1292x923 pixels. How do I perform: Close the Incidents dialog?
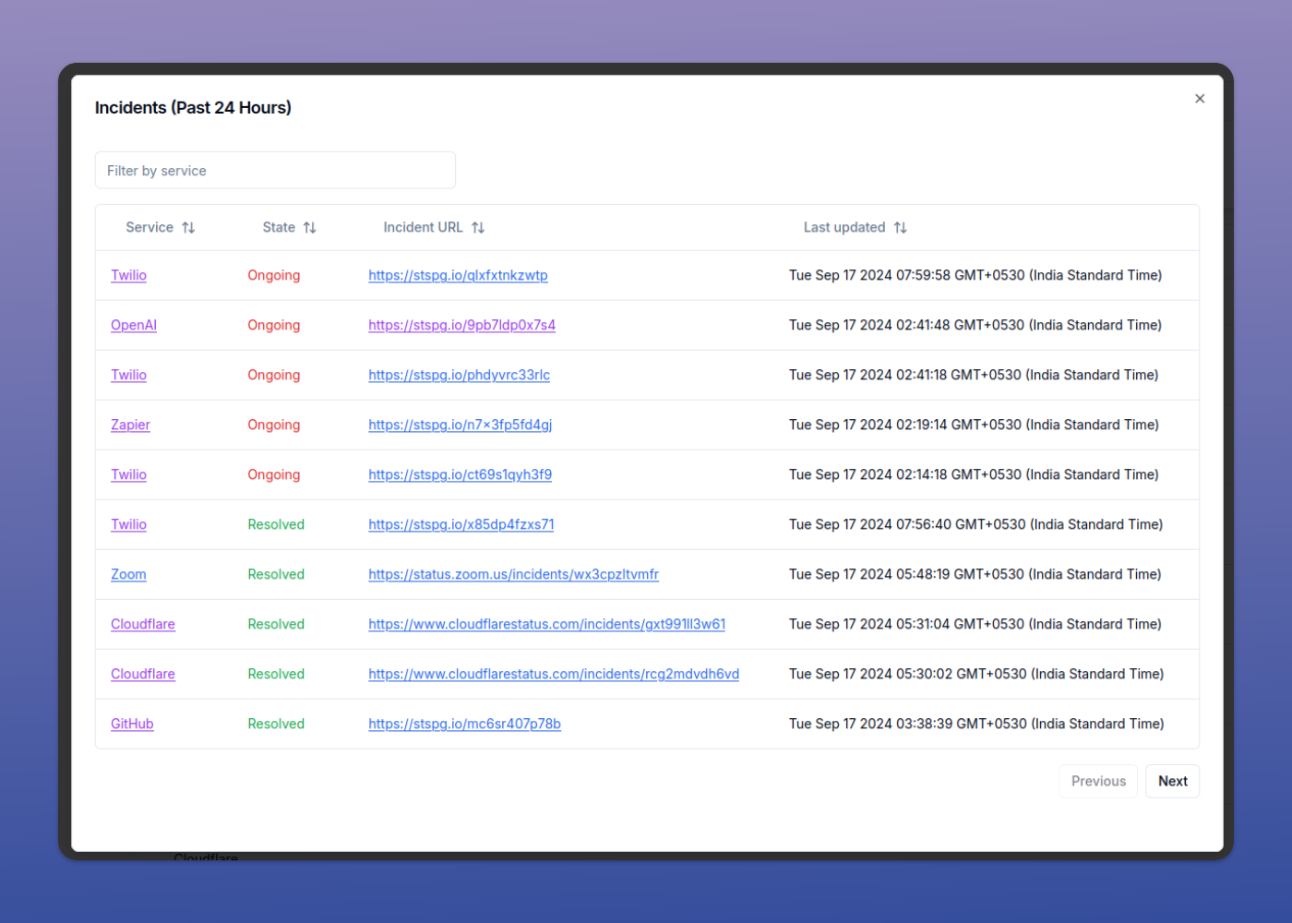(x=1200, y=99)
